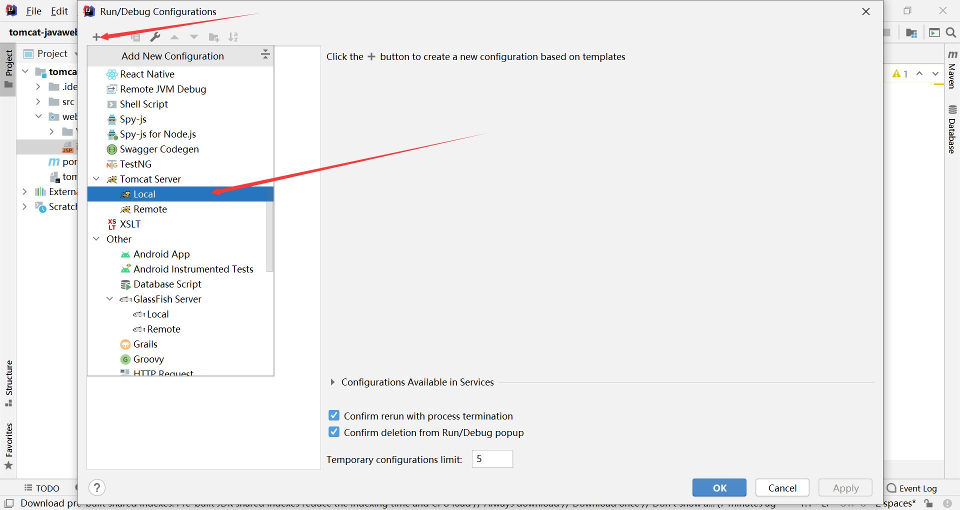Click the copy configuration toolbar icon
Screen dimensions: 960x510
tap(135, 37)
